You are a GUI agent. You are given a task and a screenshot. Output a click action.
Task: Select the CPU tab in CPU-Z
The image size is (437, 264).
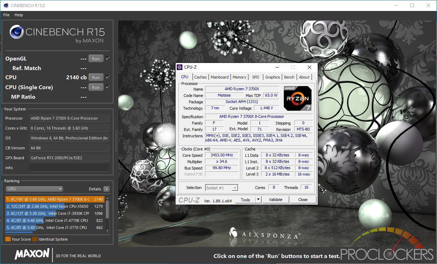185,77
